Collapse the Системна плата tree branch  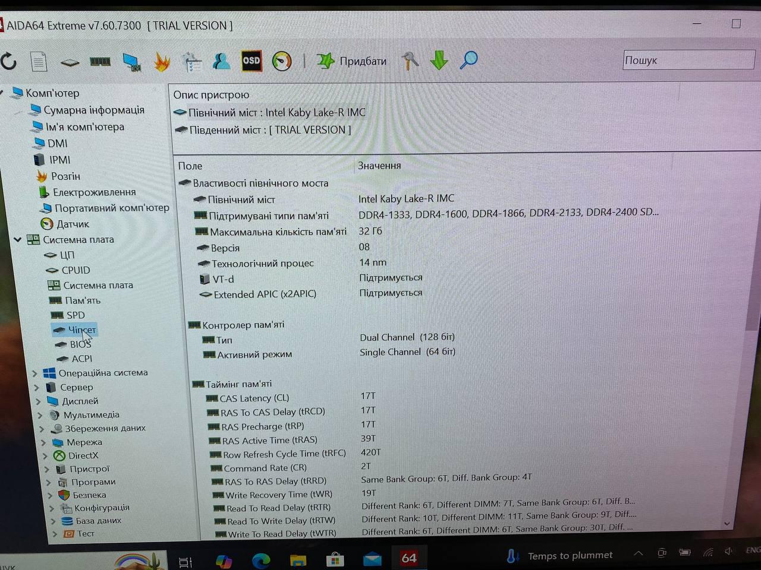click(x=18, y=240)
